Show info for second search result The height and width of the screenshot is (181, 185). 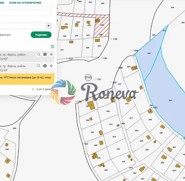point(45,66)
